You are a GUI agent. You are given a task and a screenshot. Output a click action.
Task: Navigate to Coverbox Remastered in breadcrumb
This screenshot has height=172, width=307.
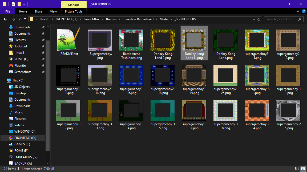[x=138, y=19]
